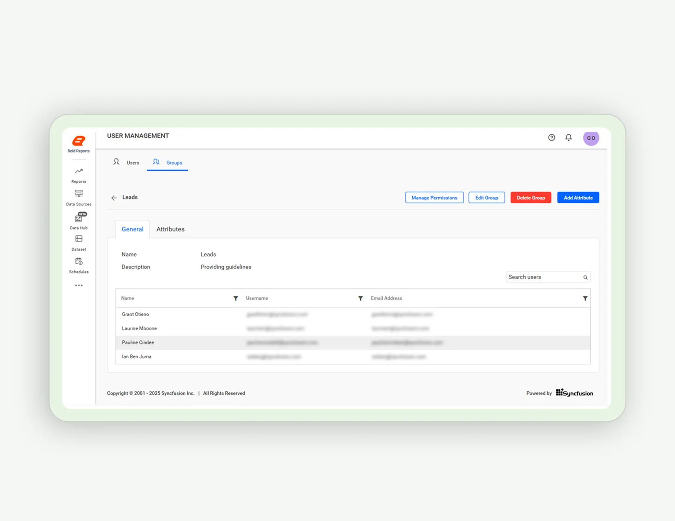Open Schedules from the sidebar
The width and height of the screenshot is (675, 521).
pos(79,264)
